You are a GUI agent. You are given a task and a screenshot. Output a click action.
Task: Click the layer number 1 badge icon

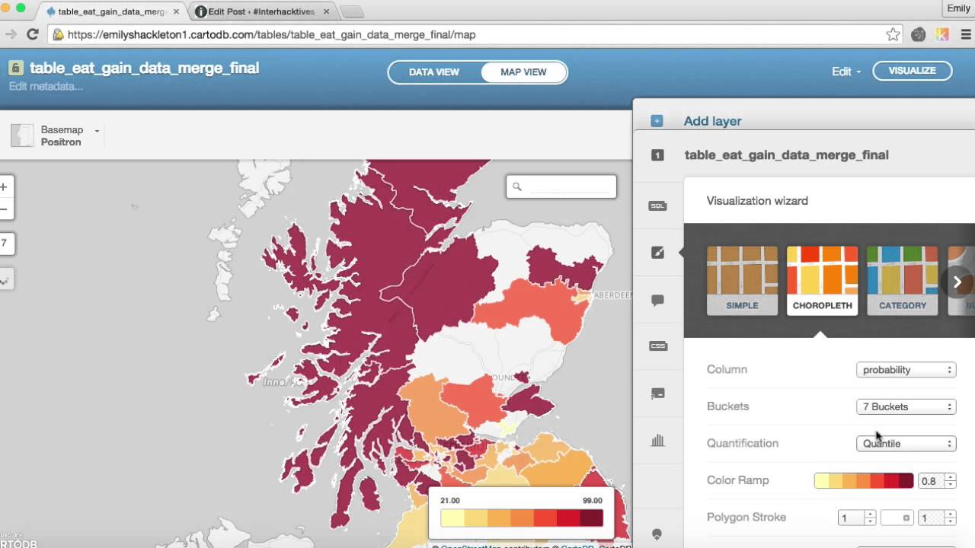pyautogui.click(x=657, y=155)
